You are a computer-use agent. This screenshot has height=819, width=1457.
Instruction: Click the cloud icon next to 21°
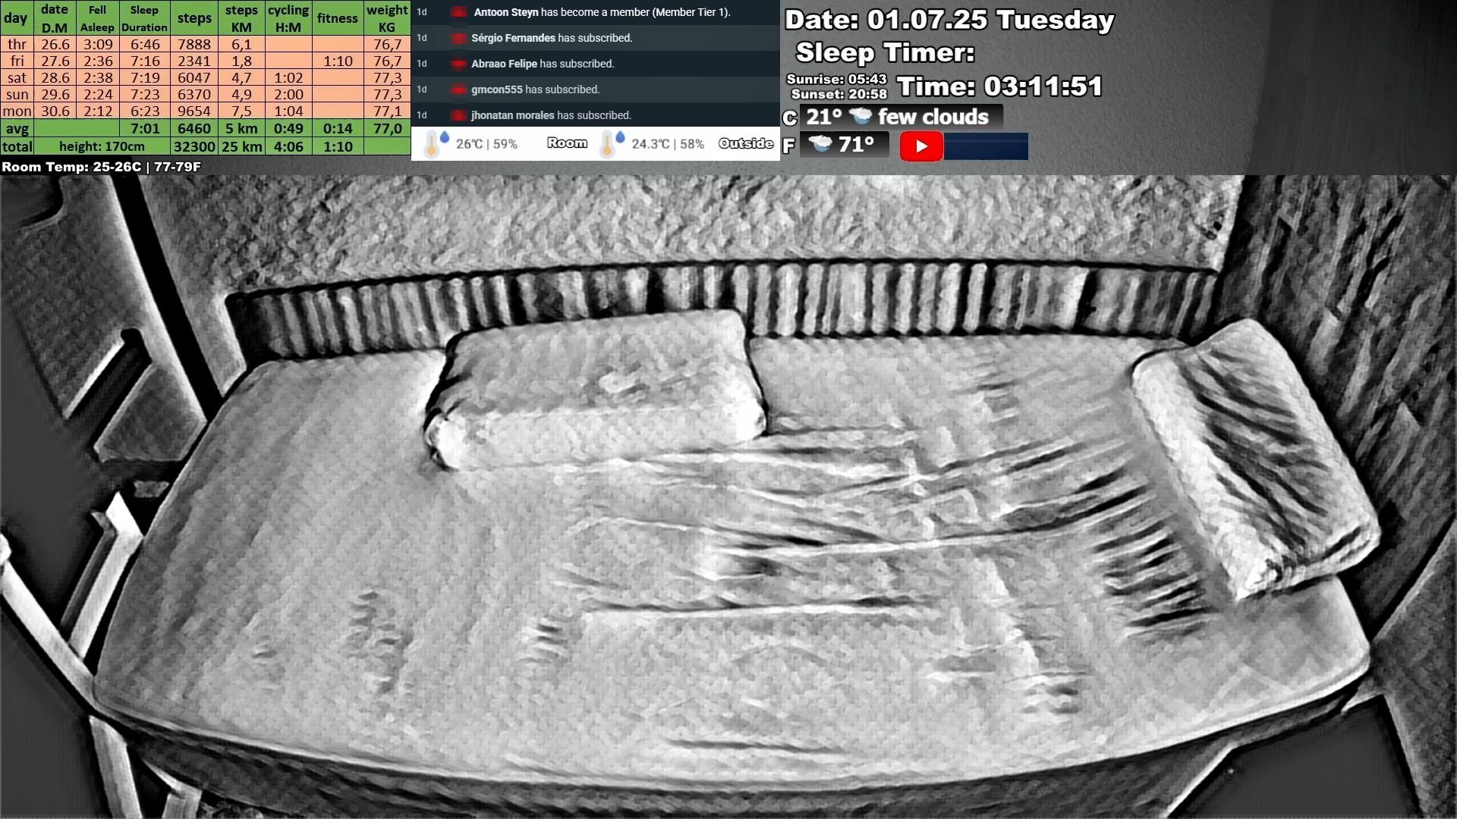[861, 117]
